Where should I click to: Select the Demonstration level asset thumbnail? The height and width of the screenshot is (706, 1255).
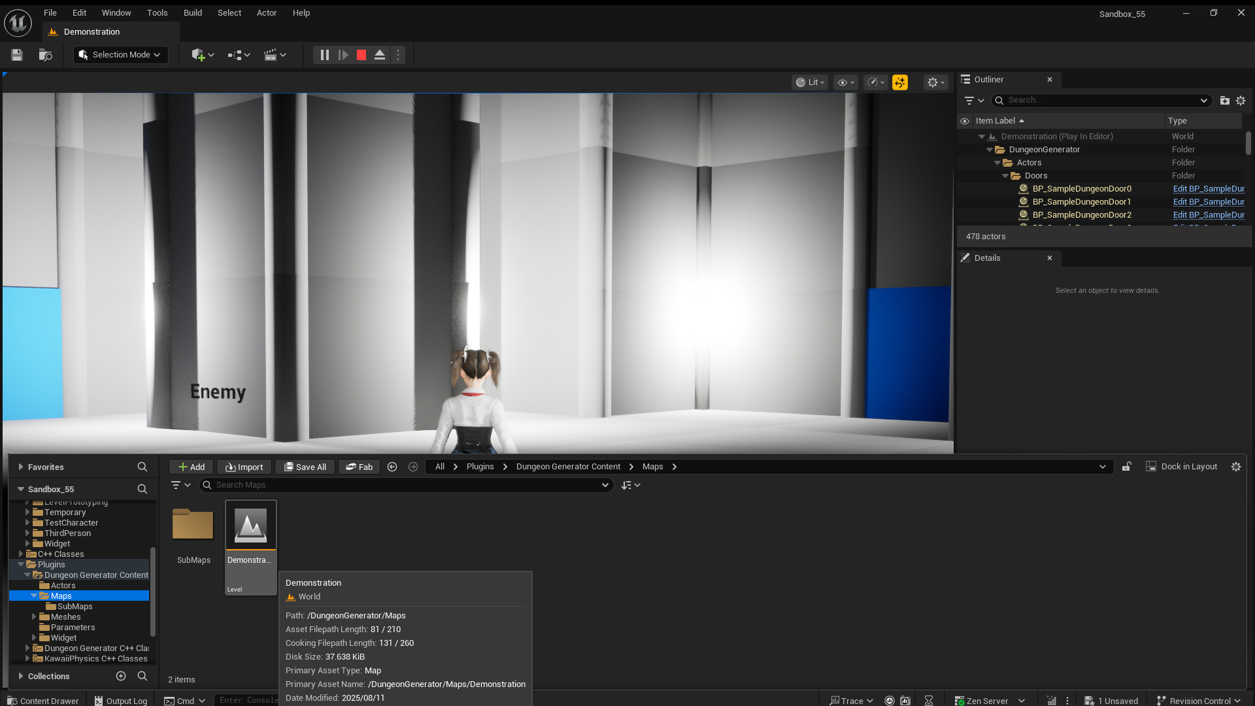tap(251, 526)
